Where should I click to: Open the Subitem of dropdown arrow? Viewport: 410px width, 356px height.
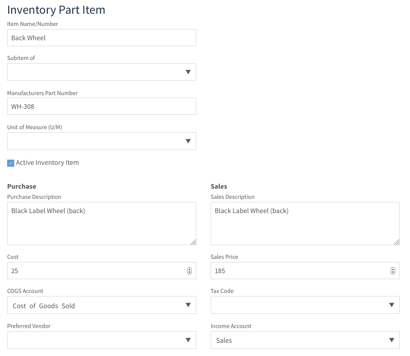(x=188, y=72)
